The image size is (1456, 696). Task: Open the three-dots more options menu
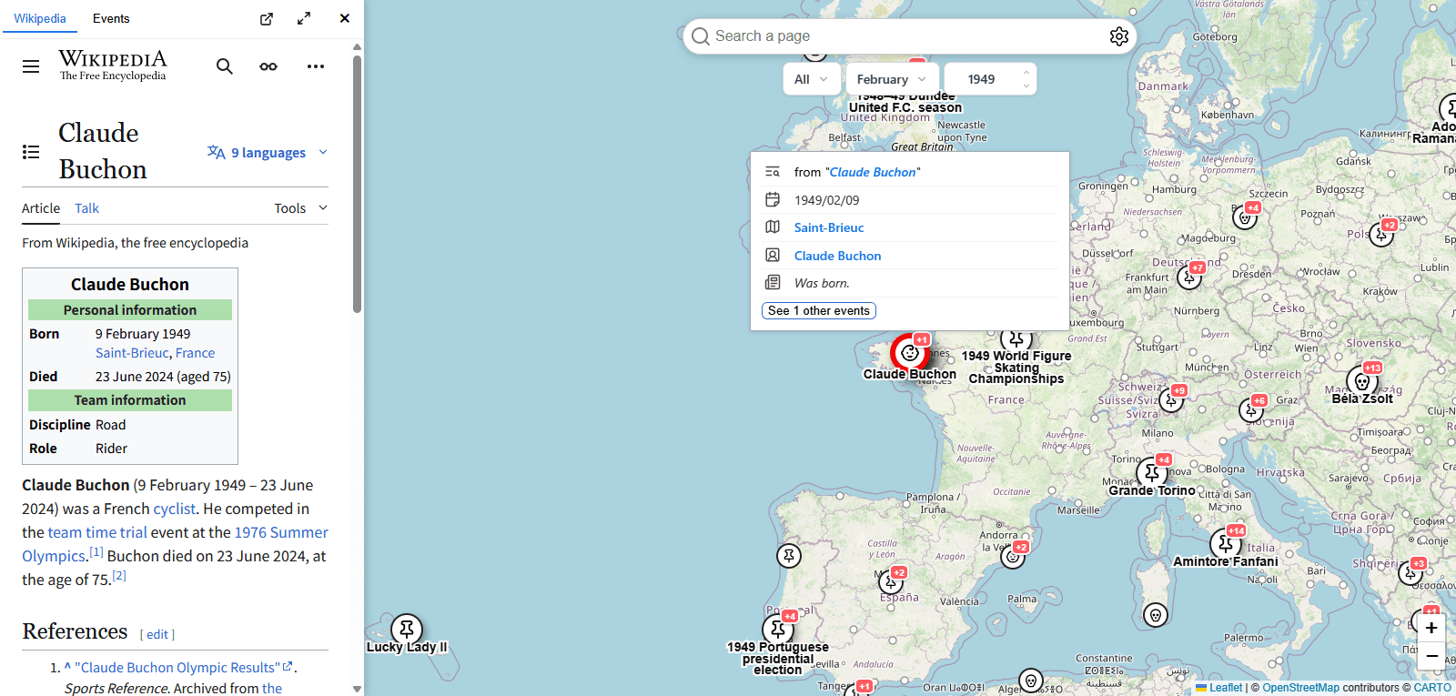(316, 66)
